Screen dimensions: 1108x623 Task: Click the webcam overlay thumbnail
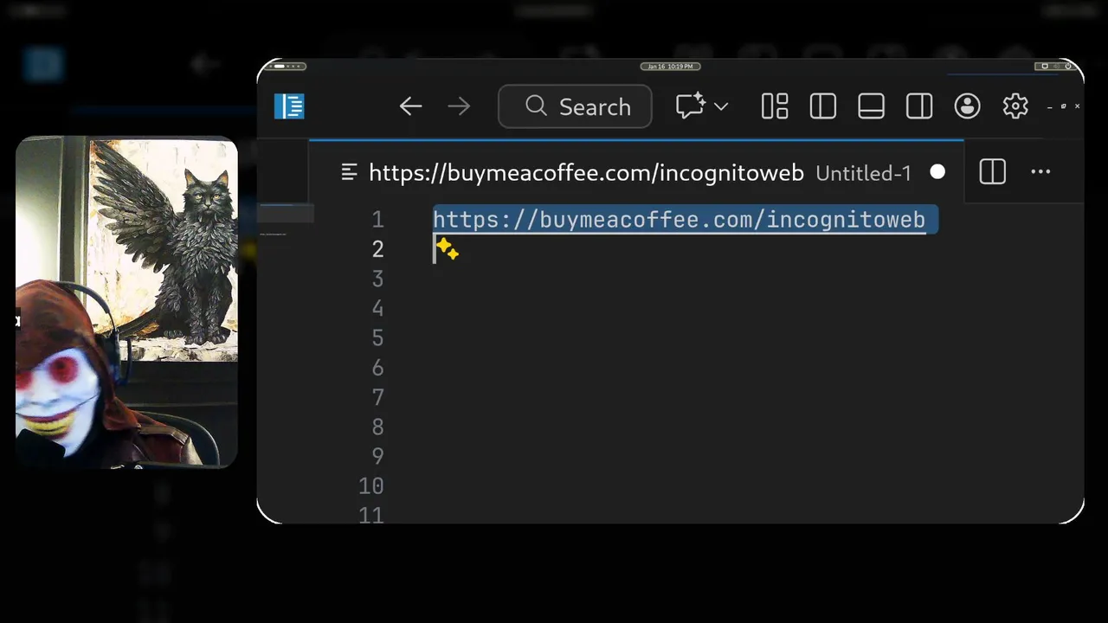point(126,302)
